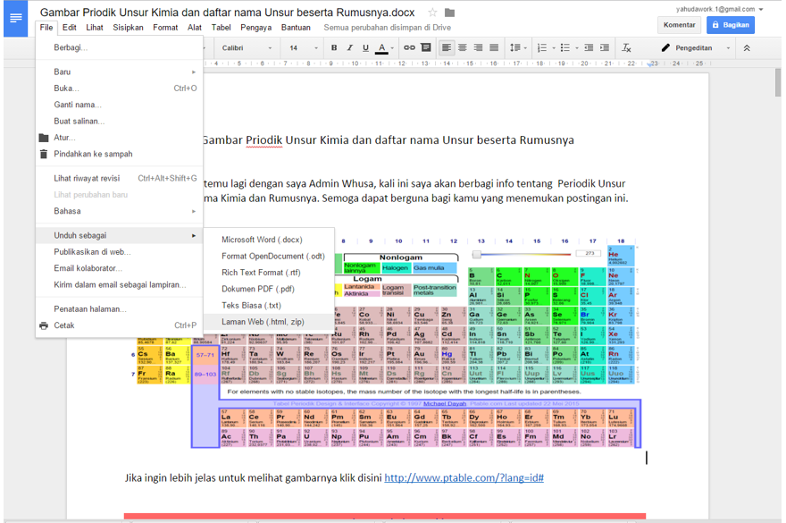Collapse the menus with the chevron icon
The image size is (786, 523).
tap(747, 48)
